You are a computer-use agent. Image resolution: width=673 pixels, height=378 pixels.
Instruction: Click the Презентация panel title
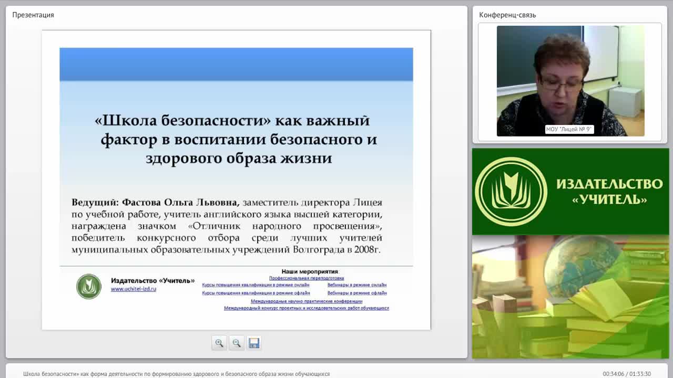(x=33, y=15)
